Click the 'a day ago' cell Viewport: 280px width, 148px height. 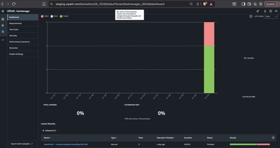161,145
